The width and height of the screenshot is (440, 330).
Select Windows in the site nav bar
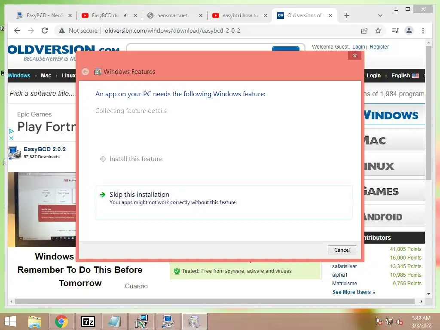click(19, 76)
